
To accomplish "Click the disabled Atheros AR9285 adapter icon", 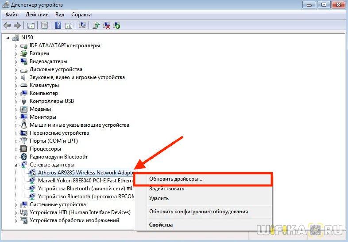I will (32, 173).
